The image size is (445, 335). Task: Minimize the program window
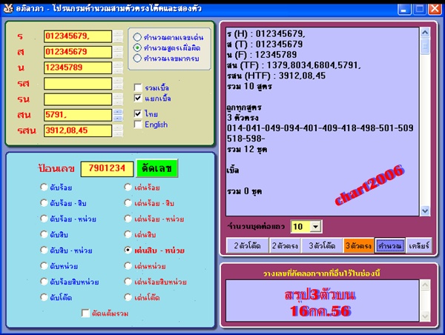click(404, 9)
